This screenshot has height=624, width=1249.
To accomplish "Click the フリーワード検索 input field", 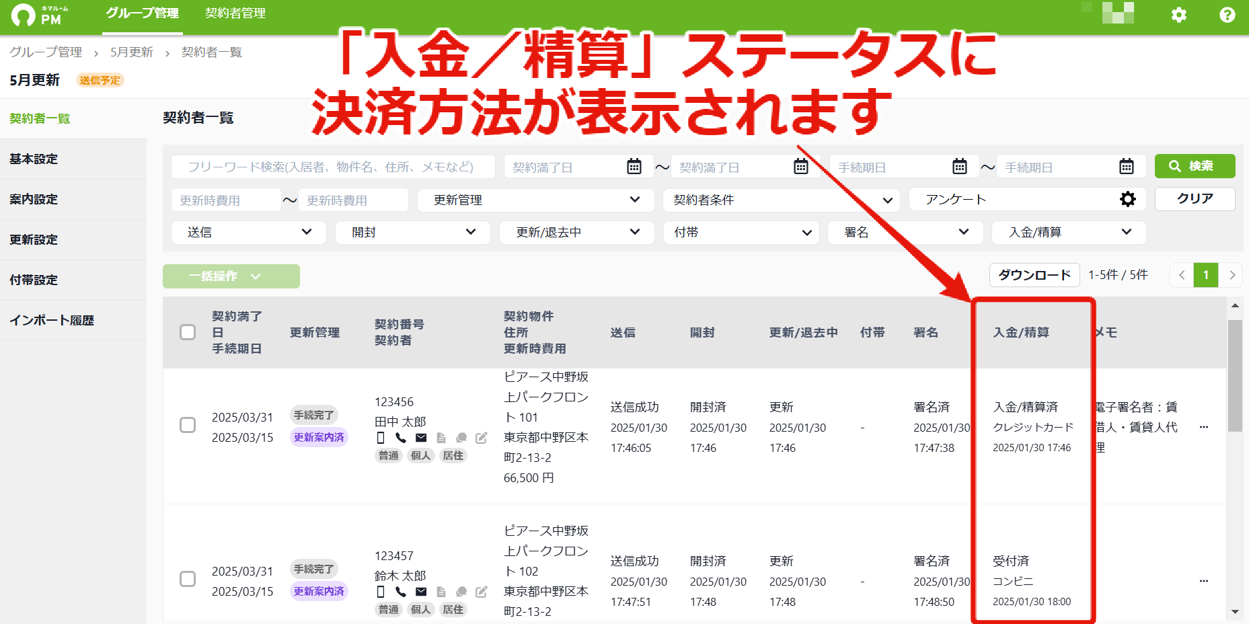I will [x=333, y=167].
